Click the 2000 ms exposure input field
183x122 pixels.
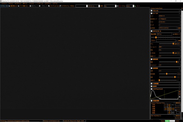coord(164,34)
